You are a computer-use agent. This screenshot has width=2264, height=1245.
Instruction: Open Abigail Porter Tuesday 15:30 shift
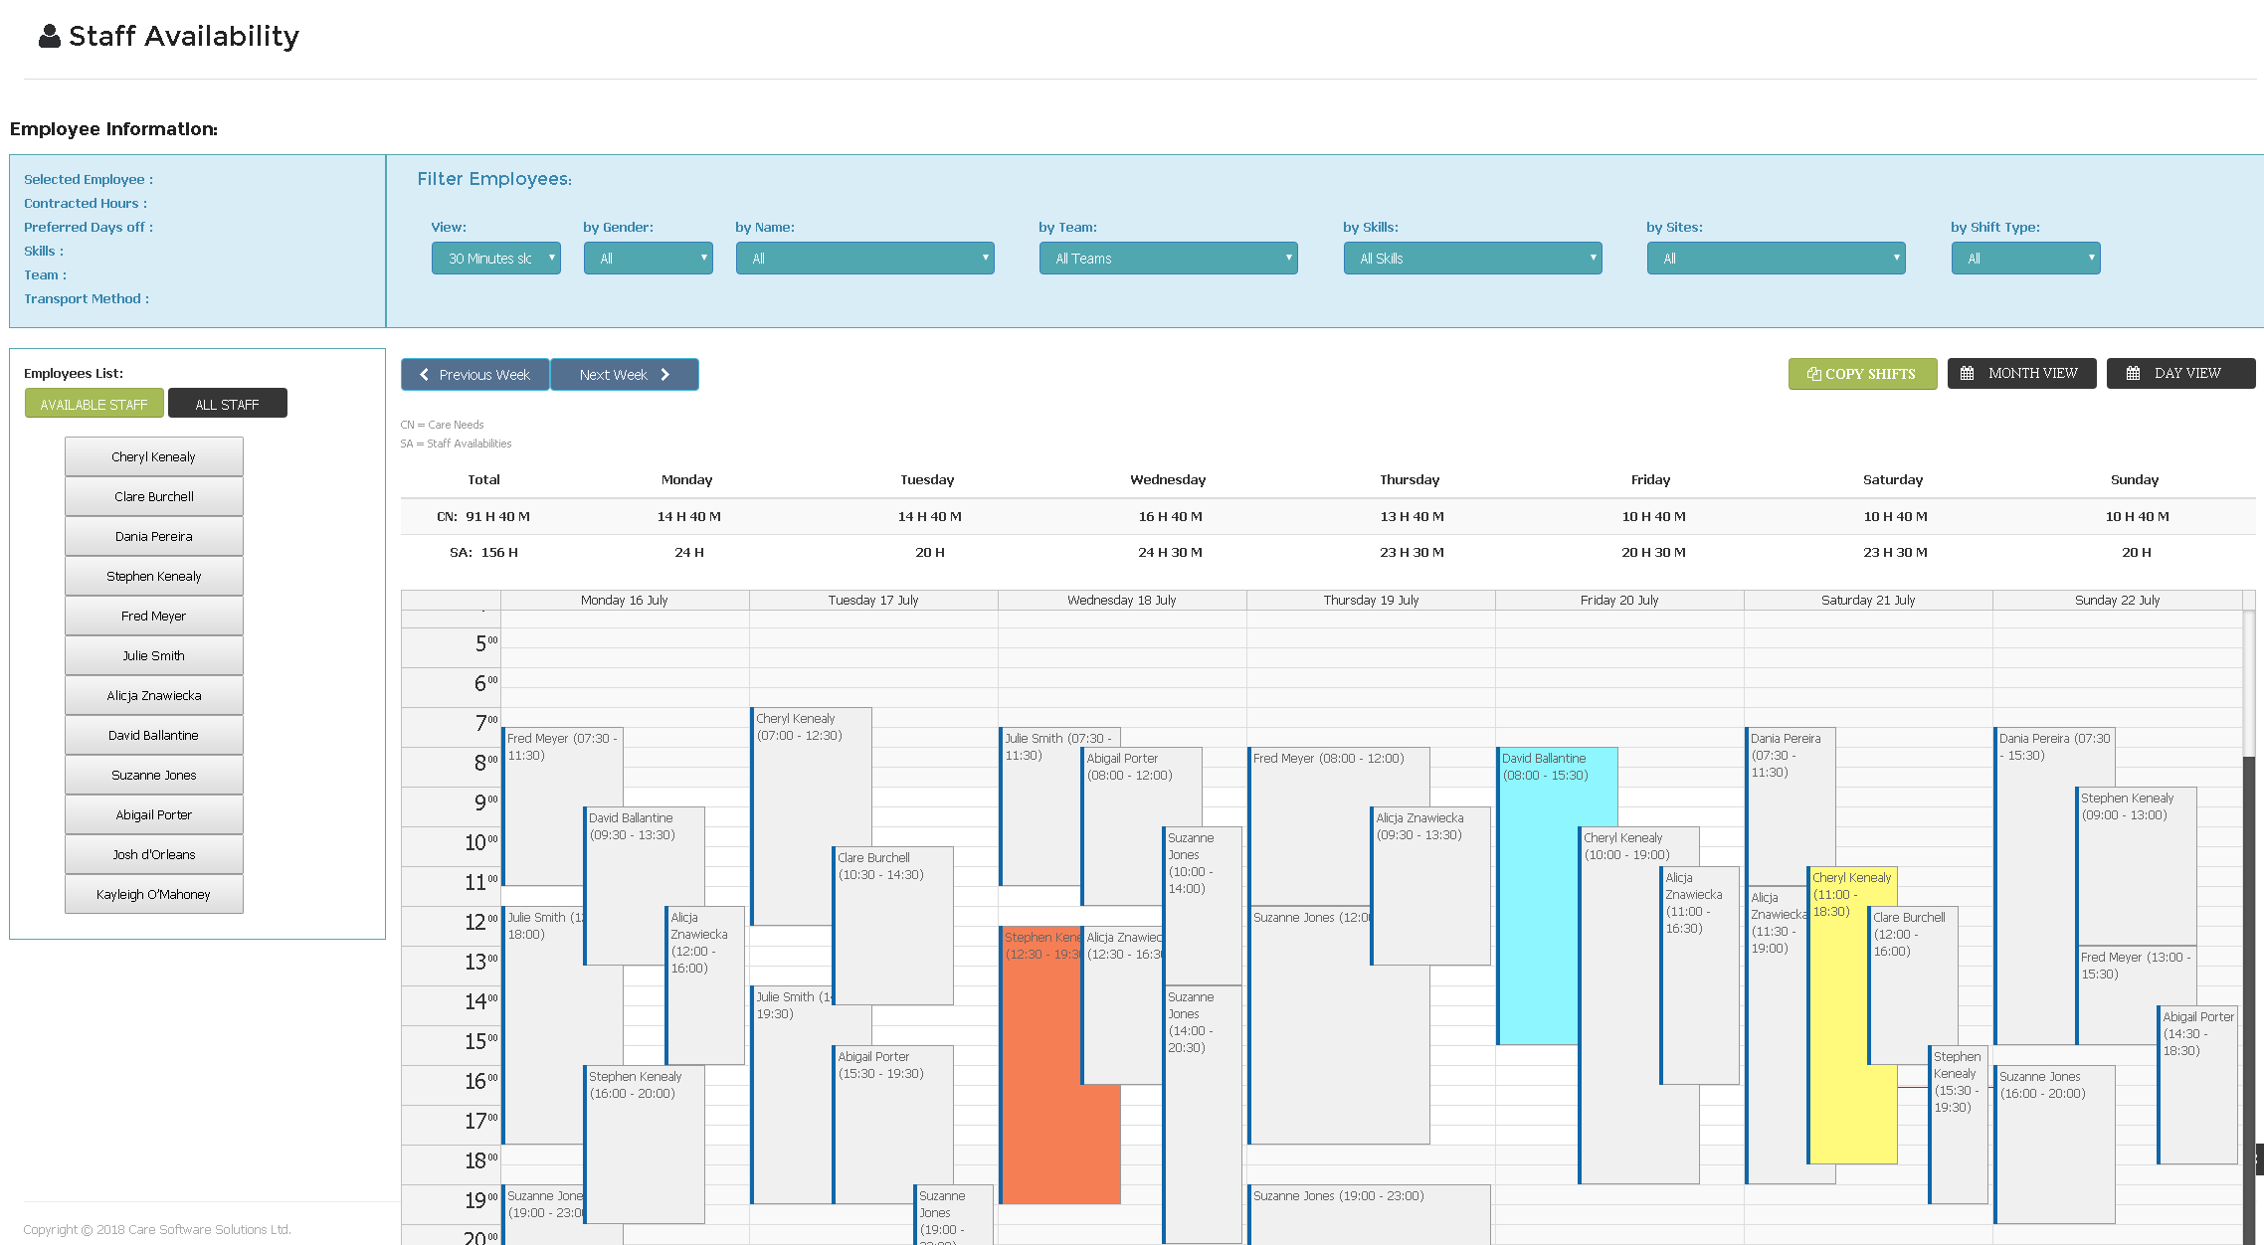coord(892,1124)
